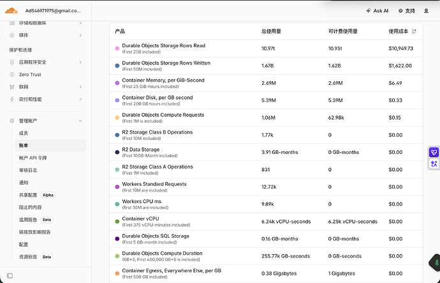The image size is (440, 283).
Task: Sort by 使用成本 column sort icon
Action: pos(414,31)
